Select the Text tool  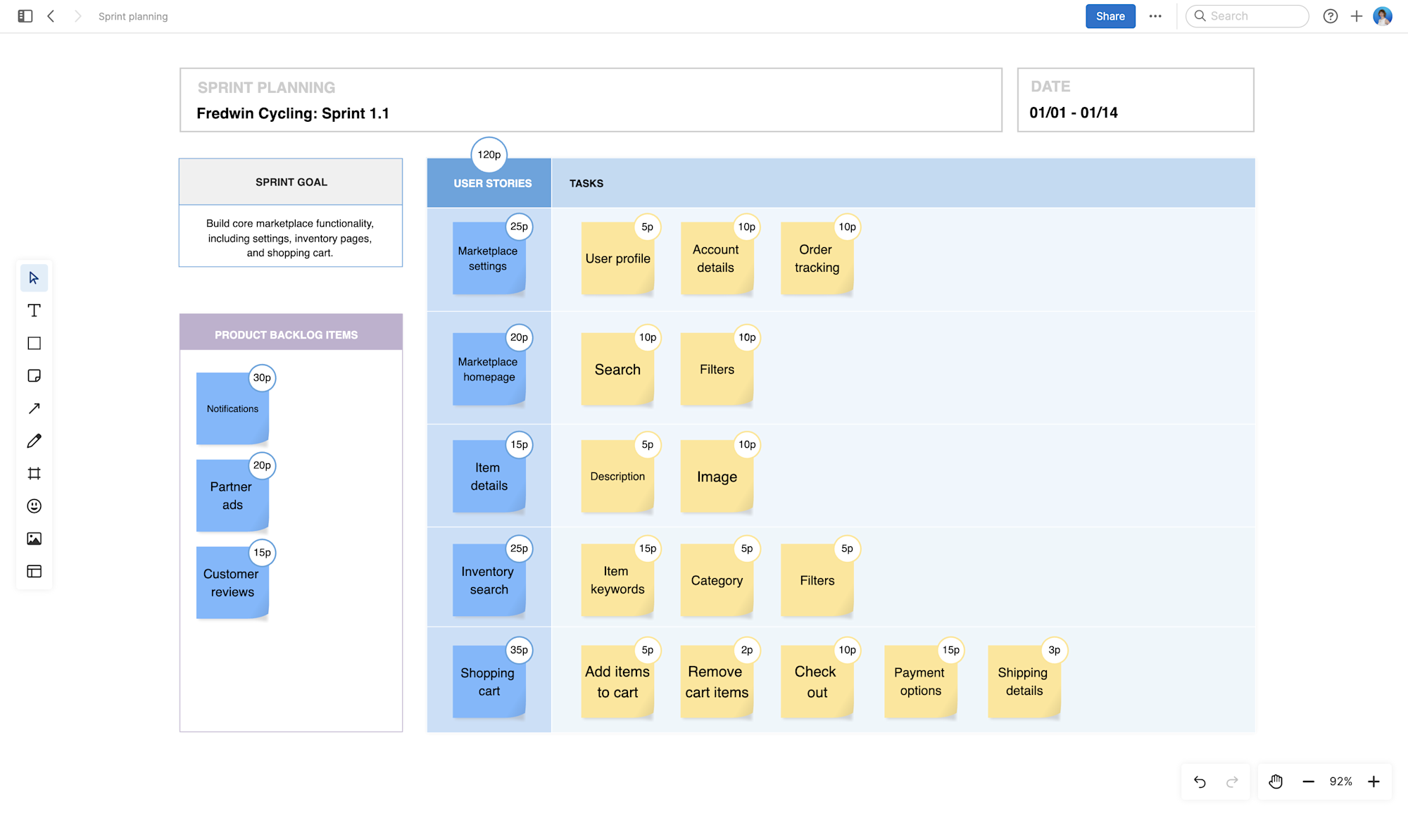click(34, 310)
